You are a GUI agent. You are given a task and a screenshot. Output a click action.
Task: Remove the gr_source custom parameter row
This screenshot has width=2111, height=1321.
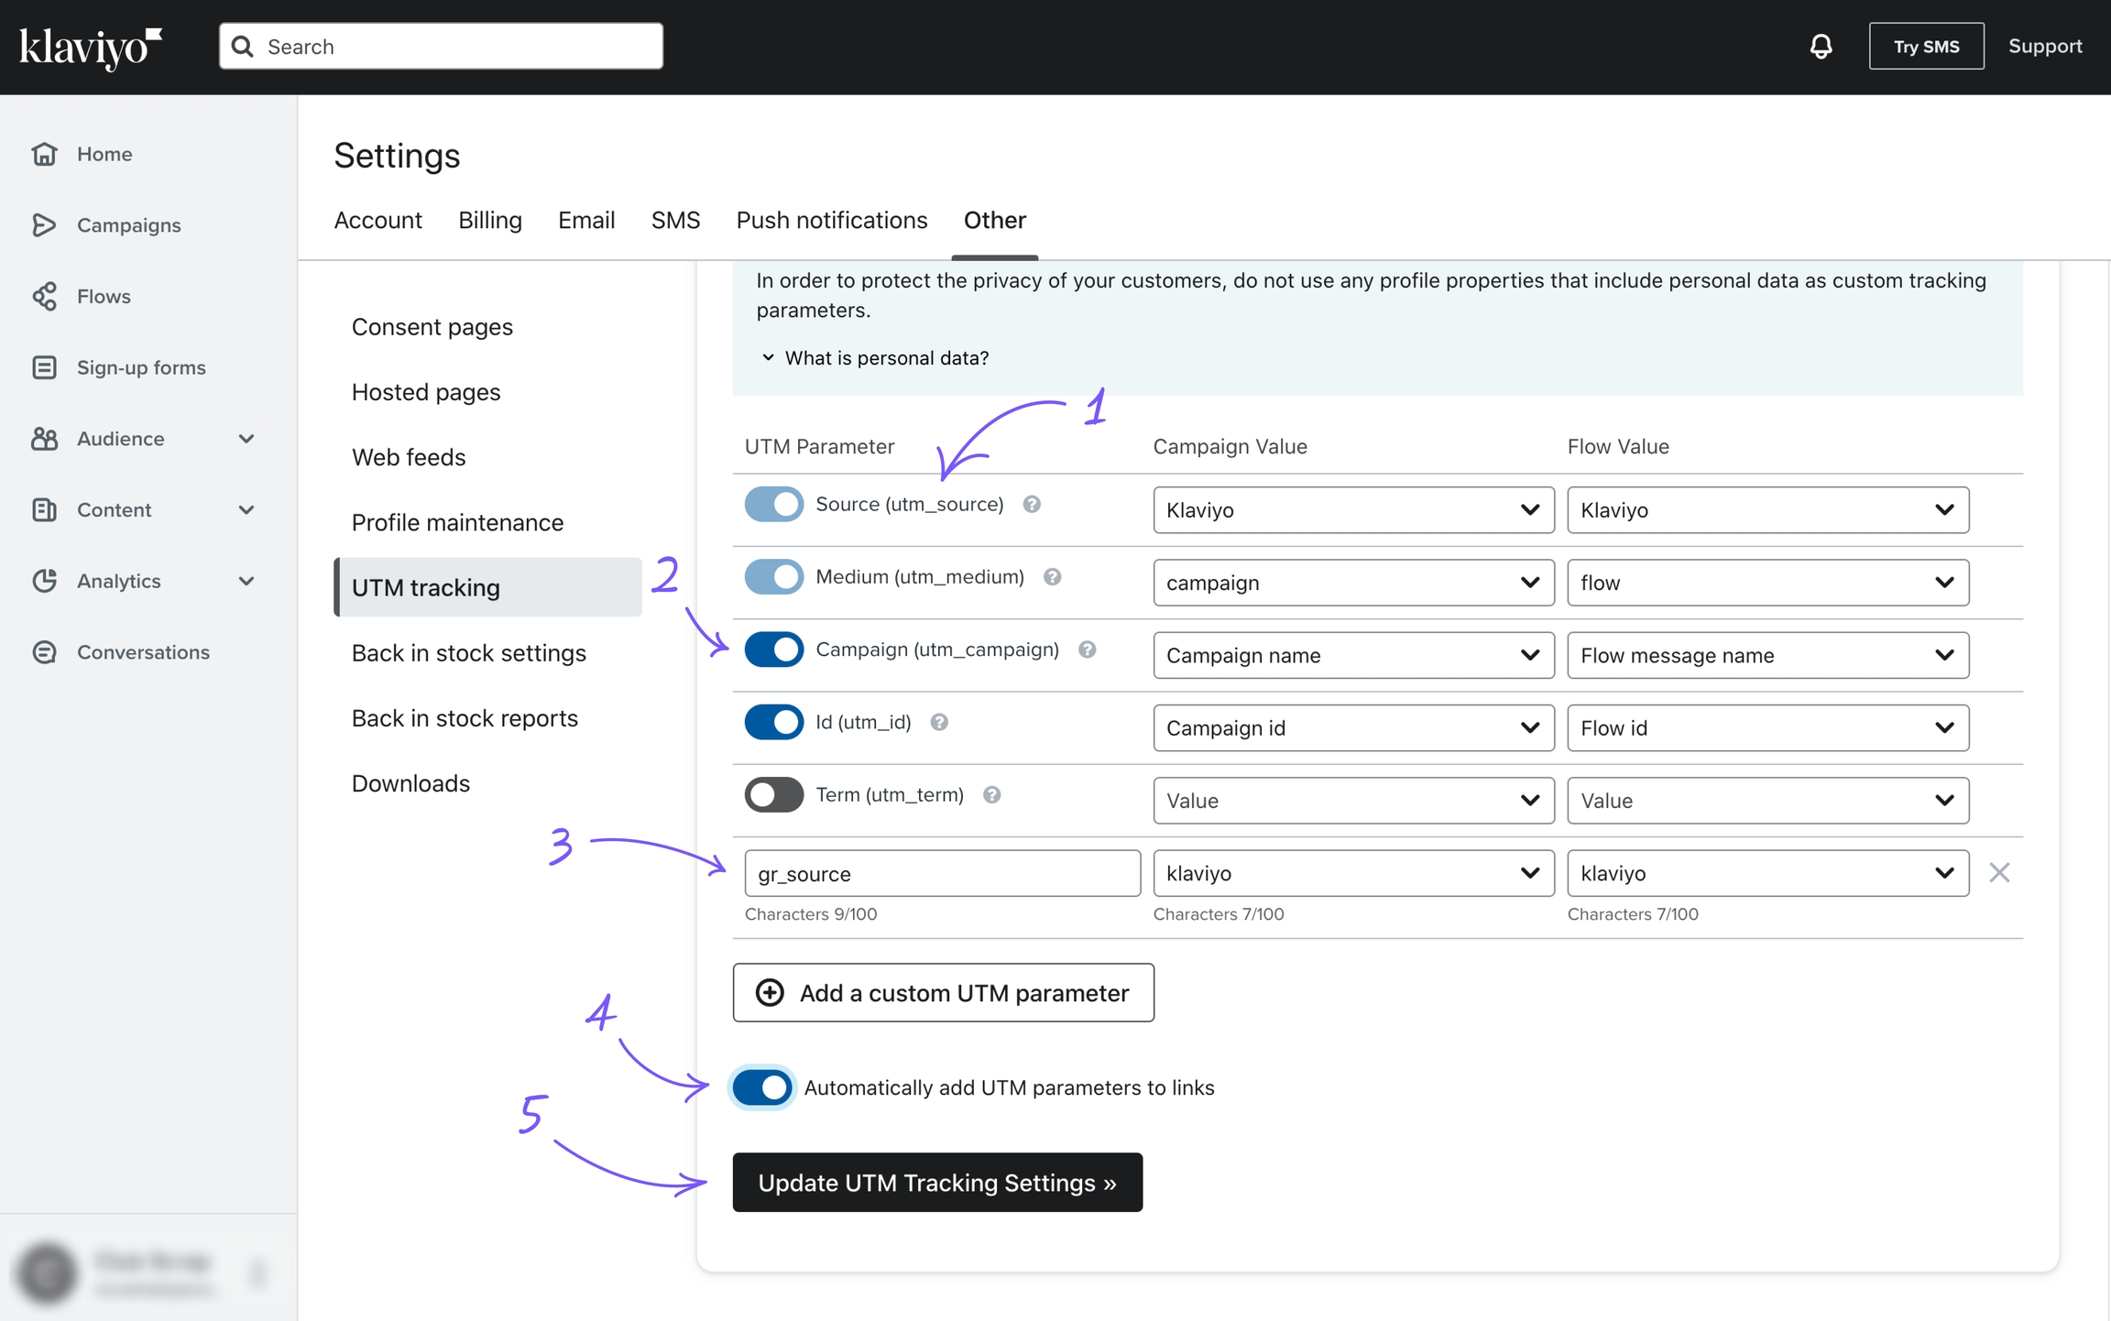pos(1999,873)
